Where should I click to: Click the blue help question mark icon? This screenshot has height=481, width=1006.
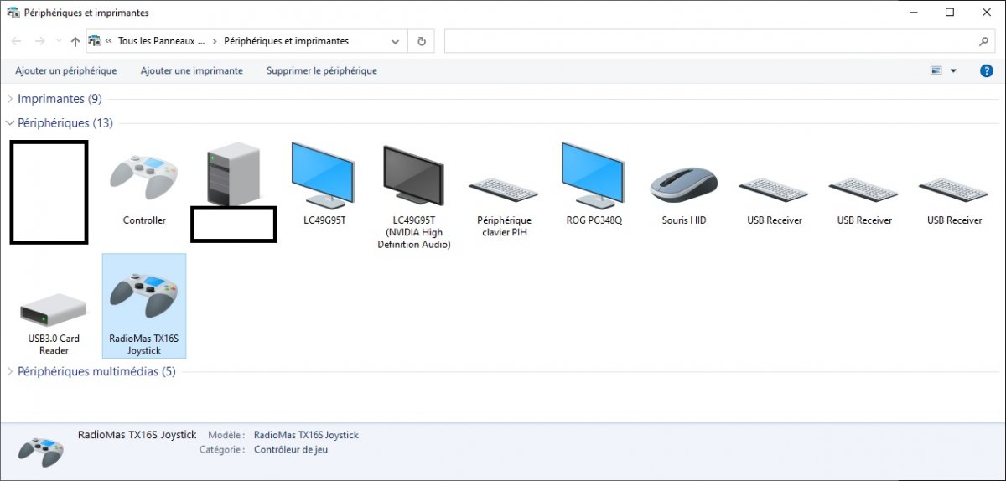(986, 71)
